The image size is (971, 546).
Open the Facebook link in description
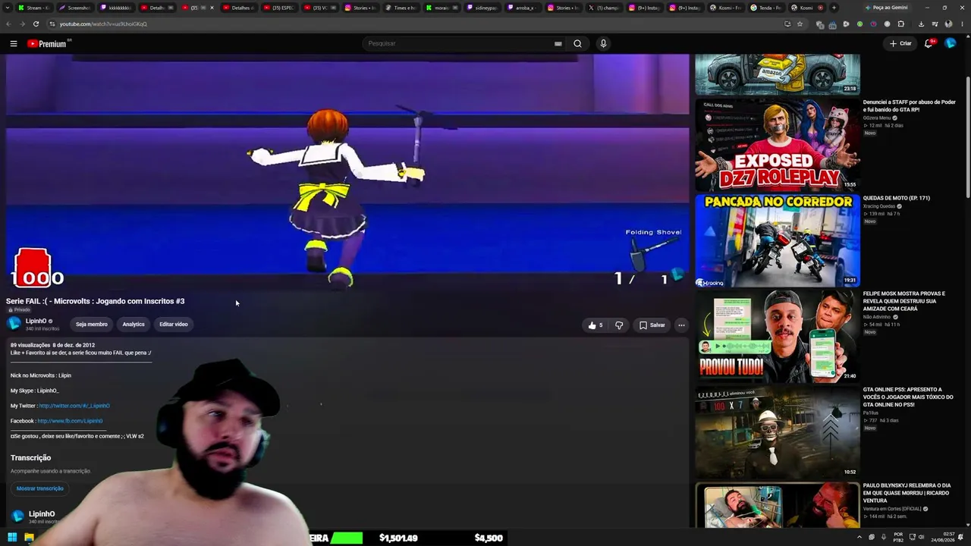click(70, 421)
